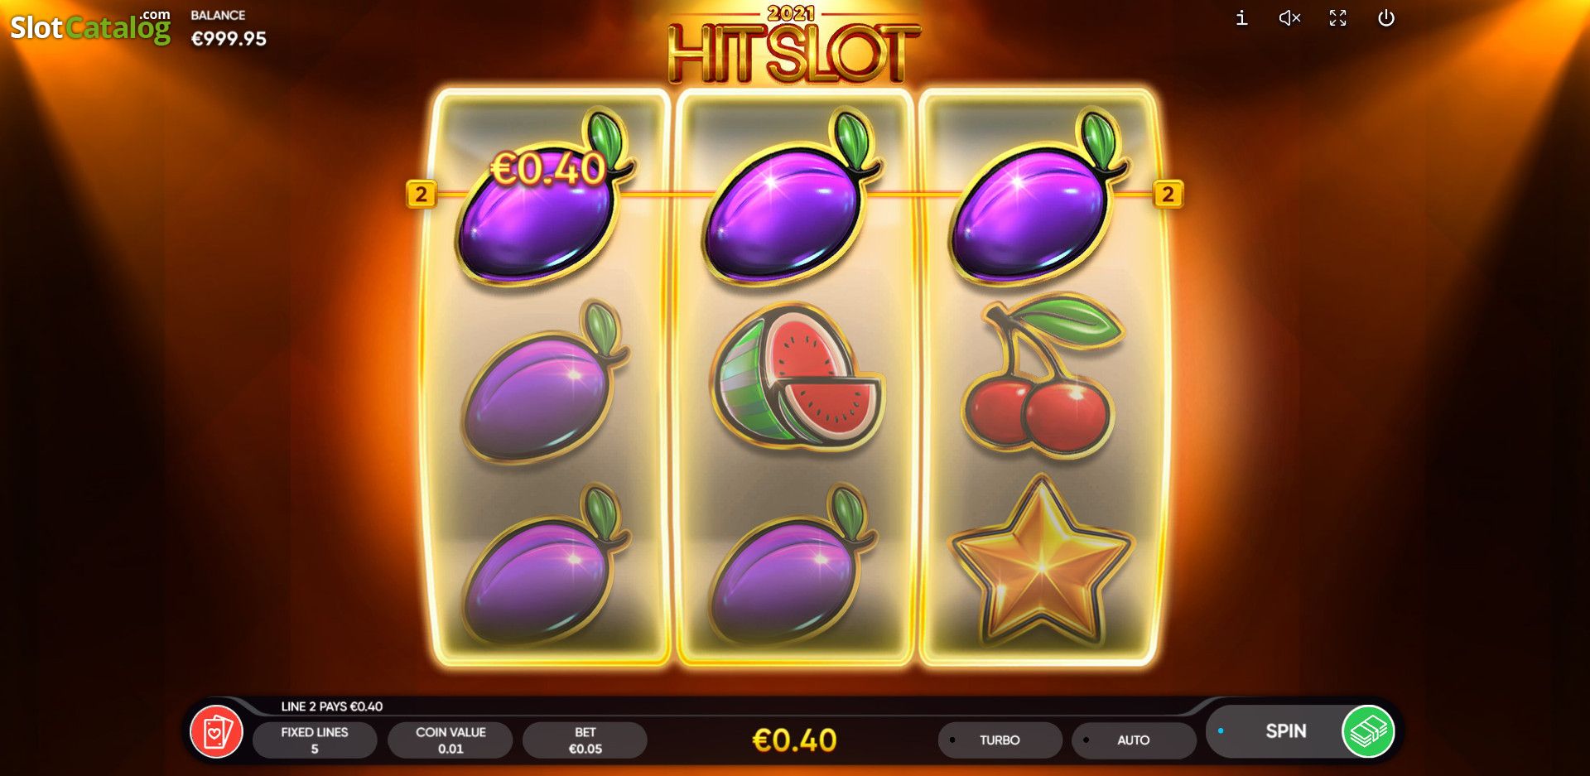Click the green cash stack spin icon
Image resolution: width=1590 pixels, height=776 pixels.
point(1368,731)
